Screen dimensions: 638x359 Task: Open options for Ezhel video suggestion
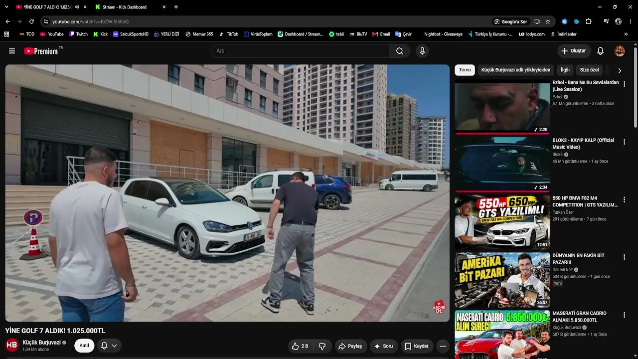[x=624, y=84]
